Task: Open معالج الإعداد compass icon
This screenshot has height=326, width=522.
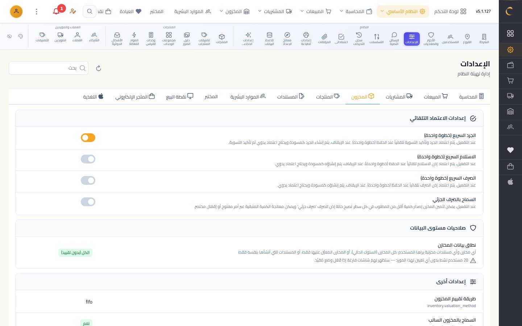Action: (x=287, y=38)
